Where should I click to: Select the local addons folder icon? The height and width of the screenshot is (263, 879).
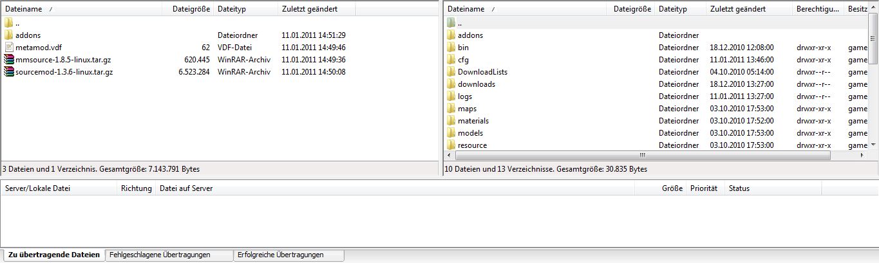(8, 35)
